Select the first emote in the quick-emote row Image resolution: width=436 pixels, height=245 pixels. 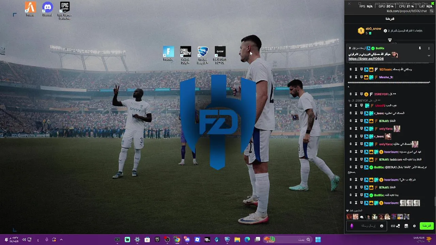point(349,217)
